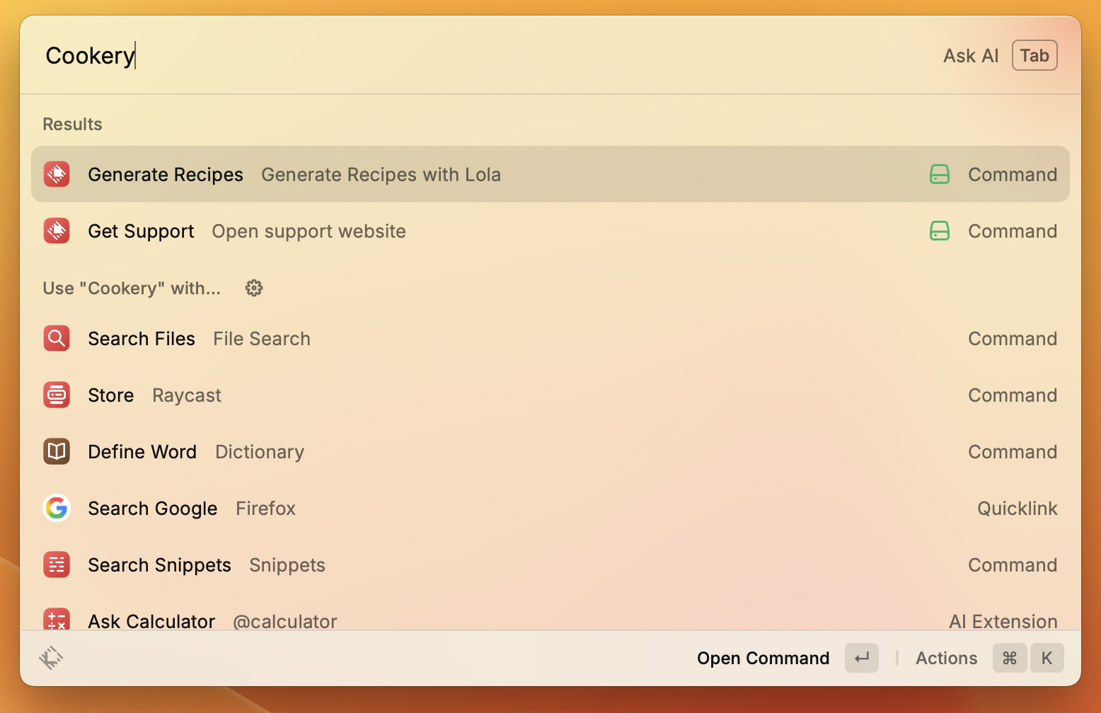Click the Ask Calculator icon
Image resolution: width=1101 pixels, height=713 pixels.
57,619
